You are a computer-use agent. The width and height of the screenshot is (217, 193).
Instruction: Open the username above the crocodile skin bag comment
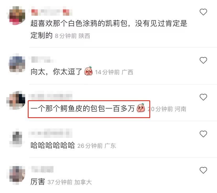click(50, 95)
